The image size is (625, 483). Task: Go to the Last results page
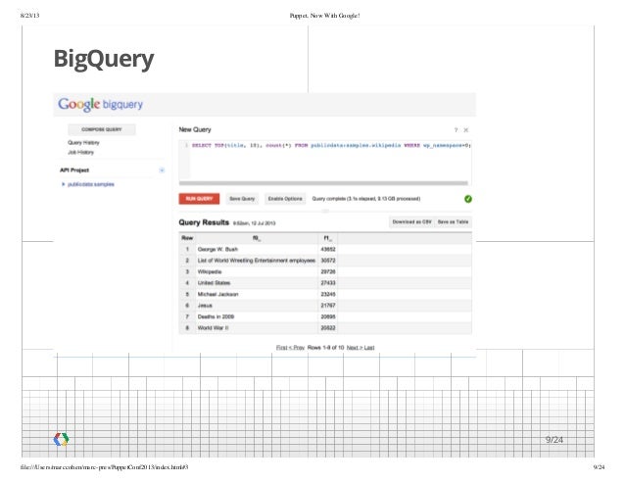(x=369, y=348)
